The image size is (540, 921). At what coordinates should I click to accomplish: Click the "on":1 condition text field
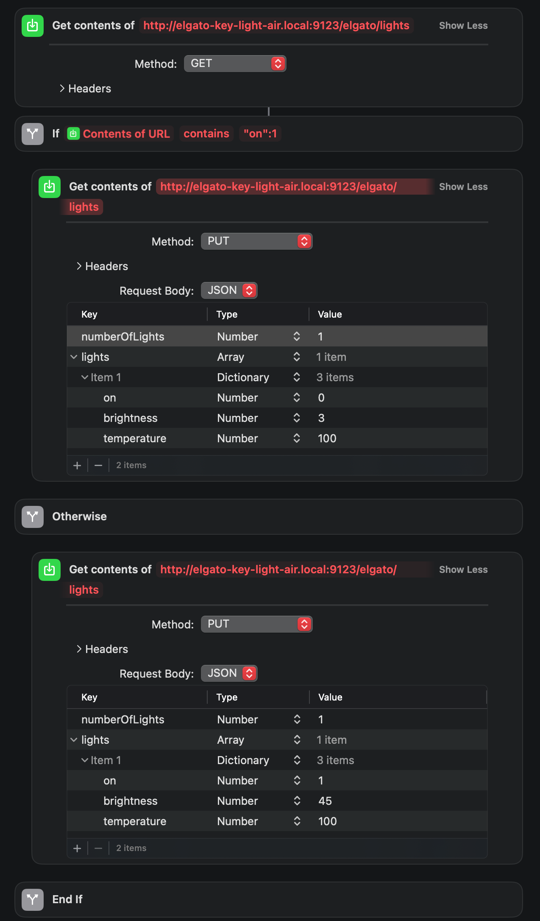pos(260,134)
